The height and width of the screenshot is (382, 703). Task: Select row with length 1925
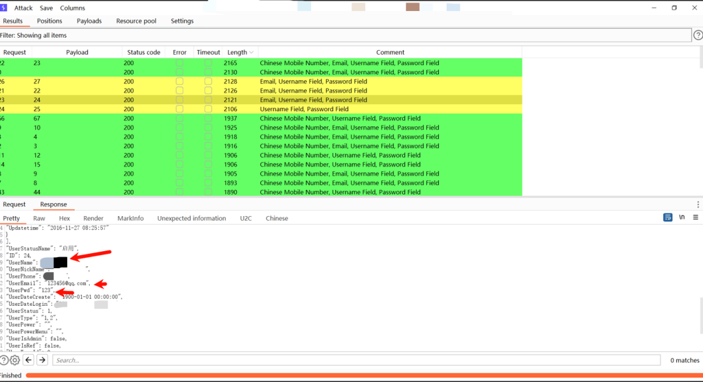(261, 128)
